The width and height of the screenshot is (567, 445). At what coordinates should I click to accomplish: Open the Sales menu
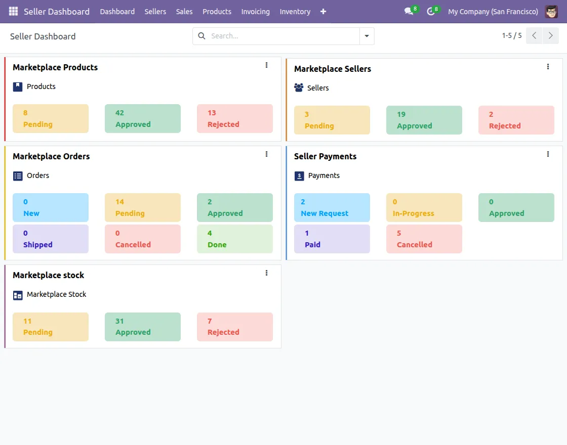coord(184,12)
